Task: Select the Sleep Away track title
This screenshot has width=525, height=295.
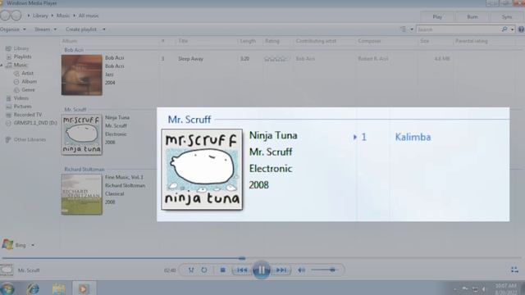Action: (x=190, y=59)
